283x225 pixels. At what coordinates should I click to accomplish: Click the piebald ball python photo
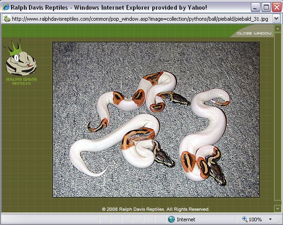click(156, 120)
